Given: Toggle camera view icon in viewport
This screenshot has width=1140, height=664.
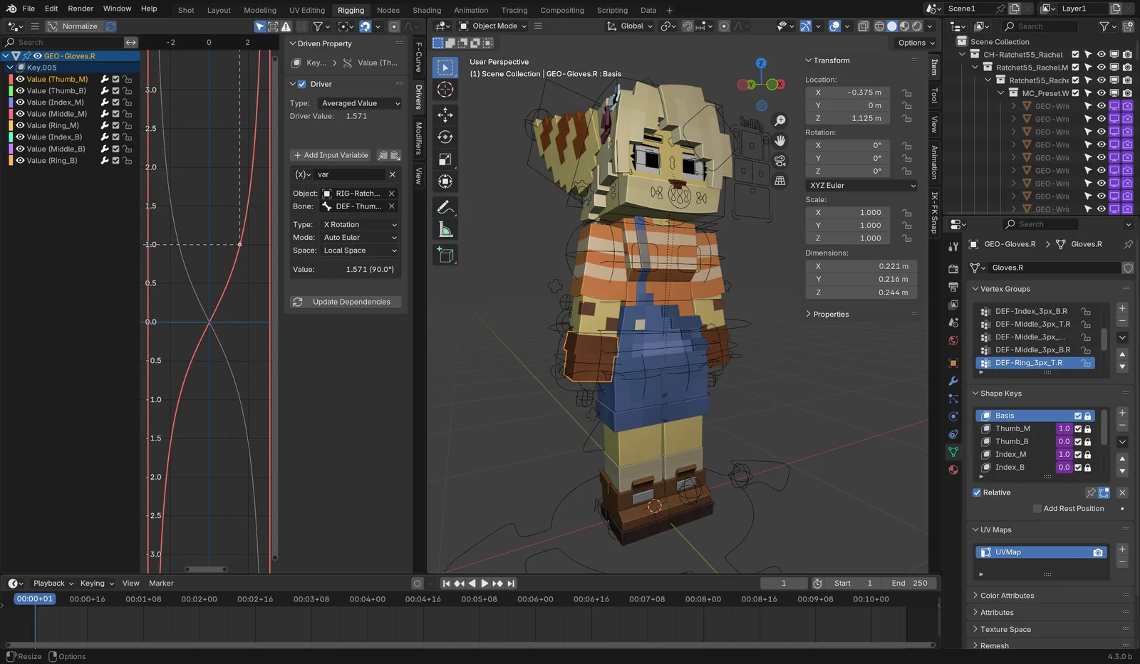Looking at the screenshot, I should (780, 160).
